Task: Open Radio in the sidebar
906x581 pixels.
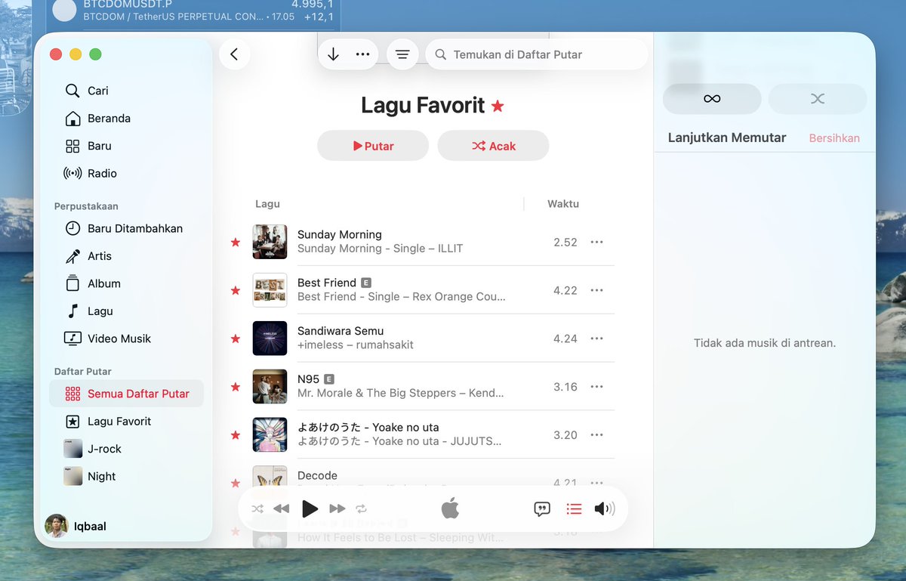Action: 126,173
